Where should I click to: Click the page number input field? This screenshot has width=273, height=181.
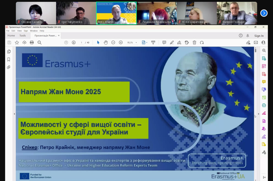coord(82,42)
